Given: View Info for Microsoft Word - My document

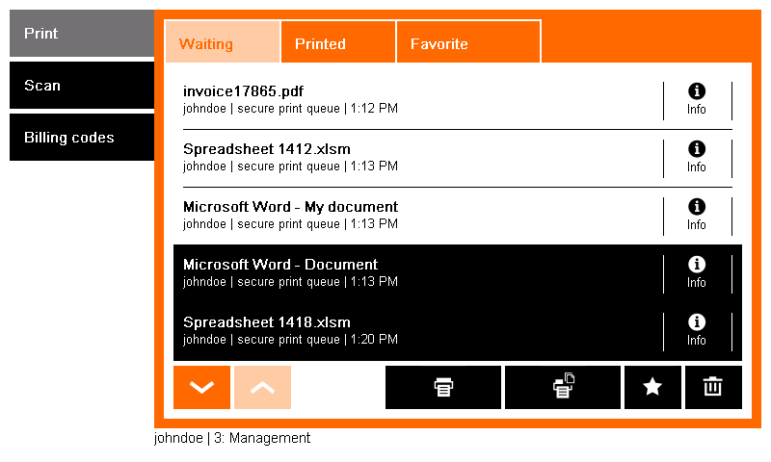Looking at the screenshot, I should click(x=697, y=215).
